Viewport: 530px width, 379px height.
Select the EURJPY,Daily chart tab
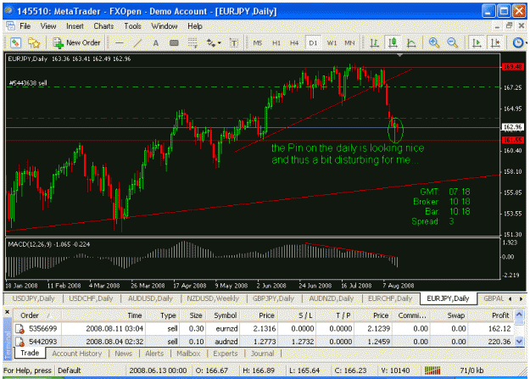[x=448, y=298]
